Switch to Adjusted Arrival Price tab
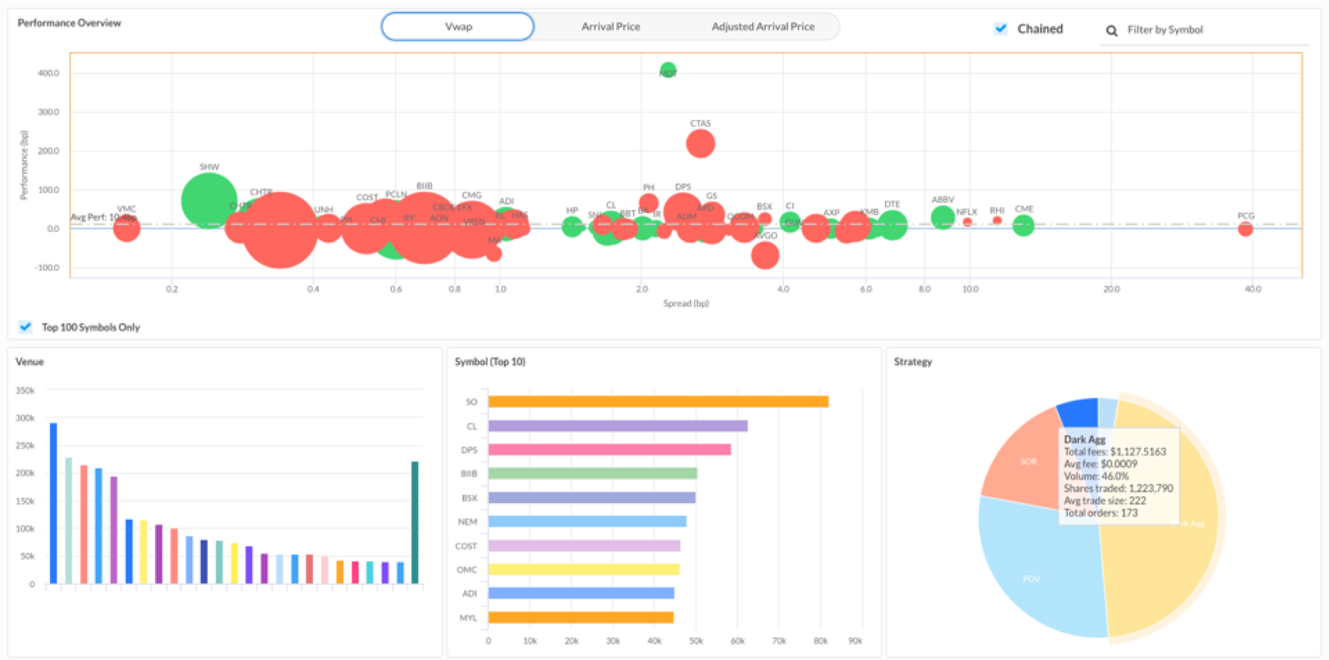Viewport: 1329px width, 660px height. [x=763, y=27]
